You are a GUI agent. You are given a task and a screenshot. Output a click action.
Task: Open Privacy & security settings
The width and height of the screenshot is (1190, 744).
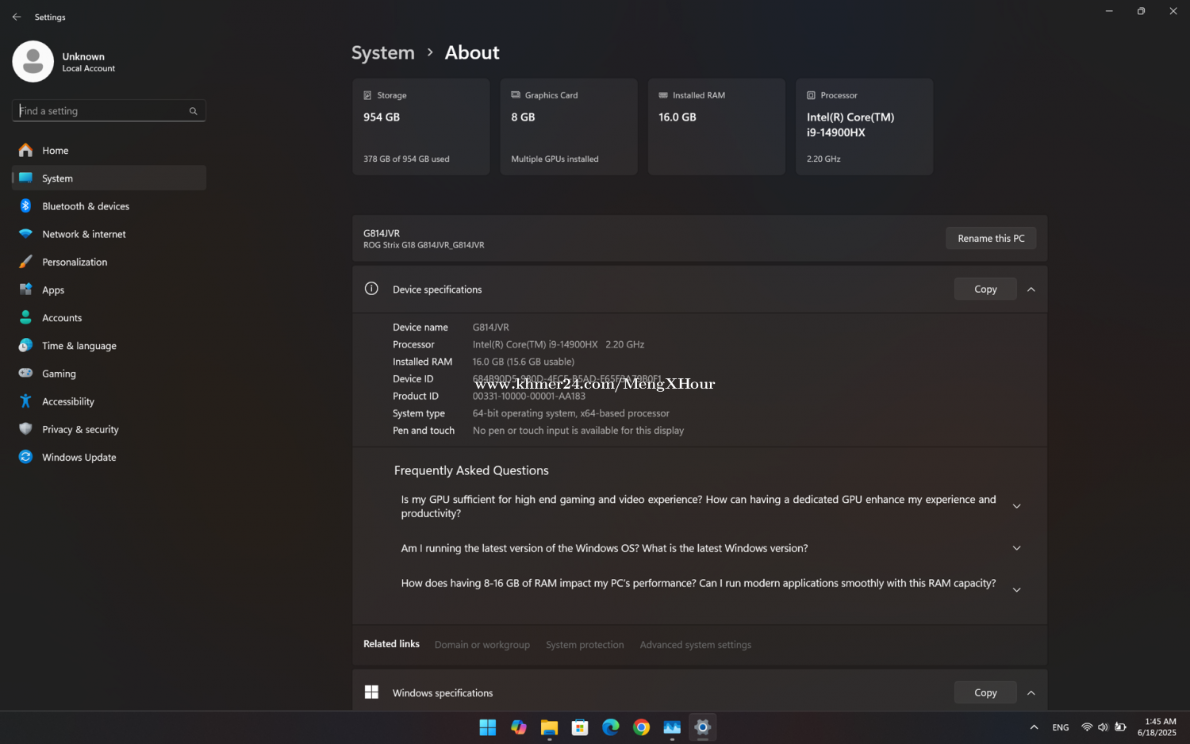coord(109,429)
